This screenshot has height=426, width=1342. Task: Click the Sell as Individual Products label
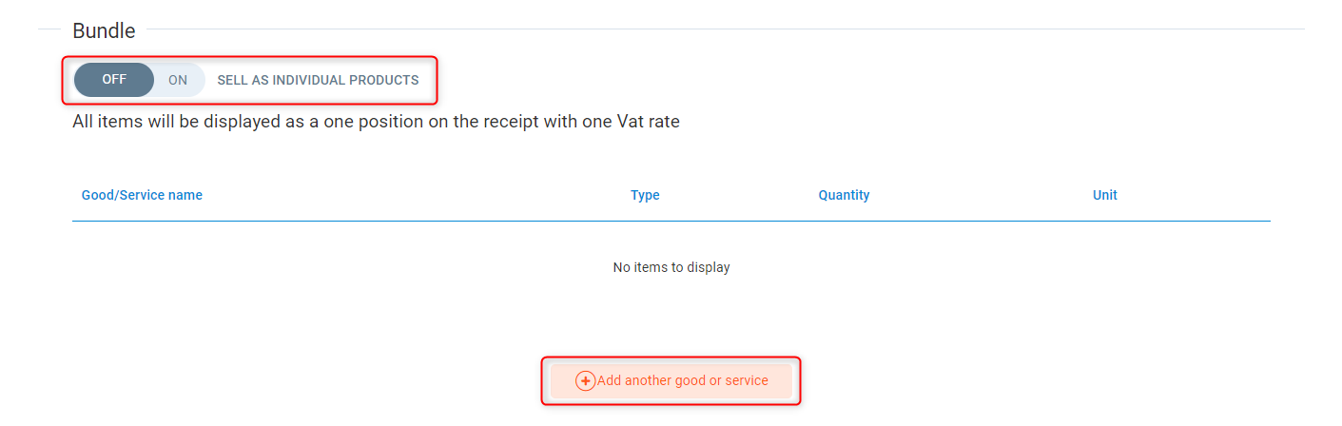tap(318, 80)
